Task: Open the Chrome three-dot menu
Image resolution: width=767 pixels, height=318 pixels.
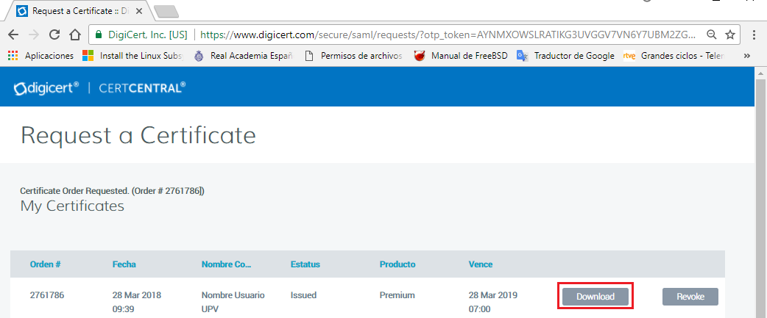Action: point(754,35)
